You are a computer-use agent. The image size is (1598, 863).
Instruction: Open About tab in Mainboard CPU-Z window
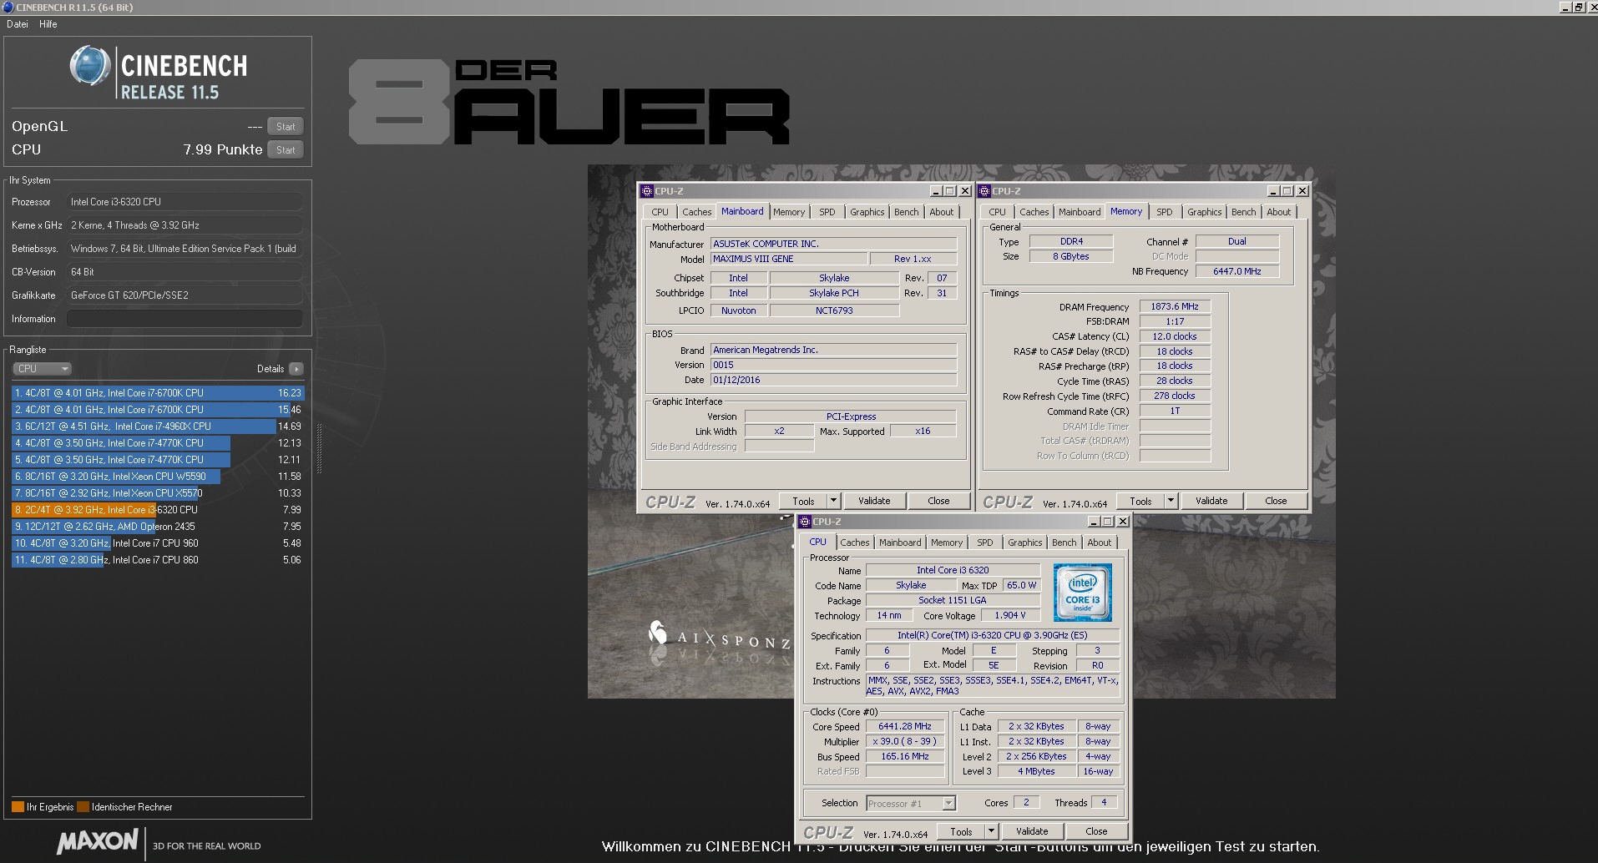[x=942, y=212]
